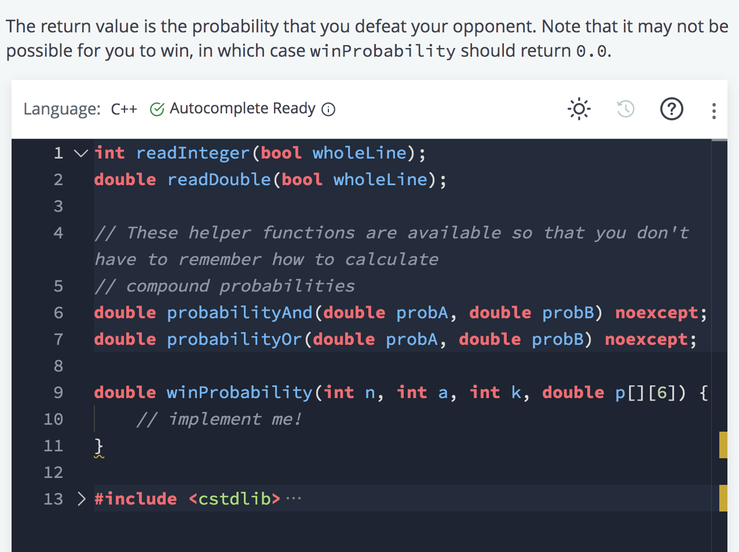Click the Autocomplete Ready info icon
Image resolution: width=739 pixels, height=552 pixels.
pos(328,109)
